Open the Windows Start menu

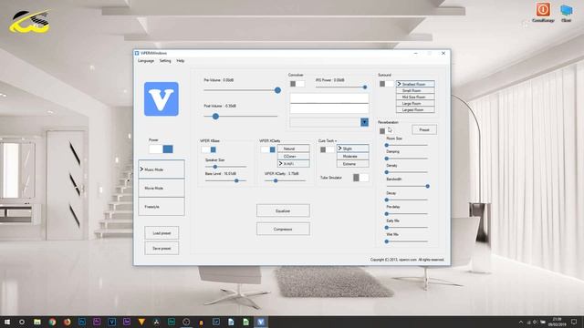(6, 322)
